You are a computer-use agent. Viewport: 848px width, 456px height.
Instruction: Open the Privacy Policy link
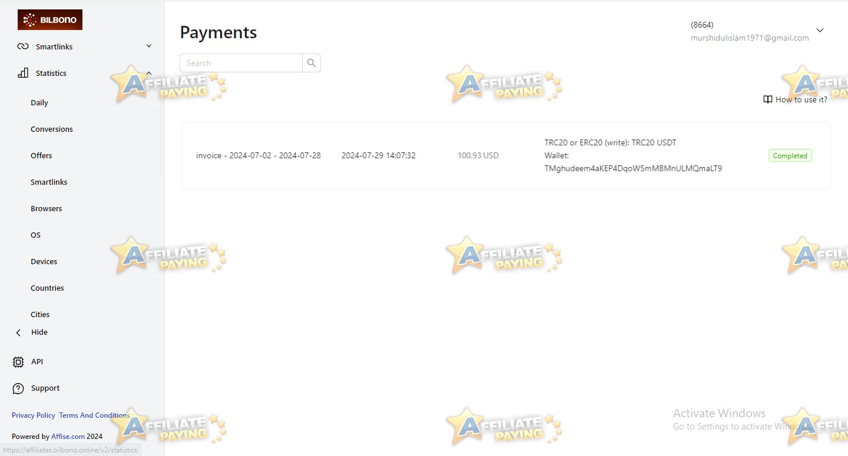pos(34,415)
